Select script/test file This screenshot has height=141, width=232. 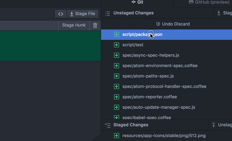point(167,45)
